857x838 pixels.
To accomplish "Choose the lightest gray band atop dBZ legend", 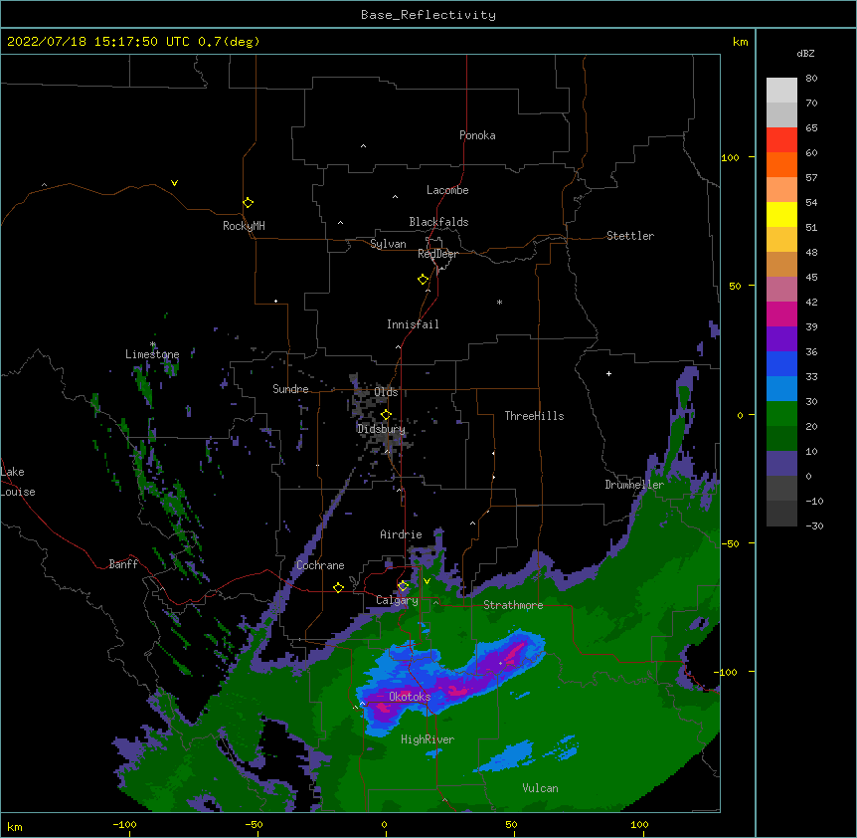I will click(x=781, y=91).
